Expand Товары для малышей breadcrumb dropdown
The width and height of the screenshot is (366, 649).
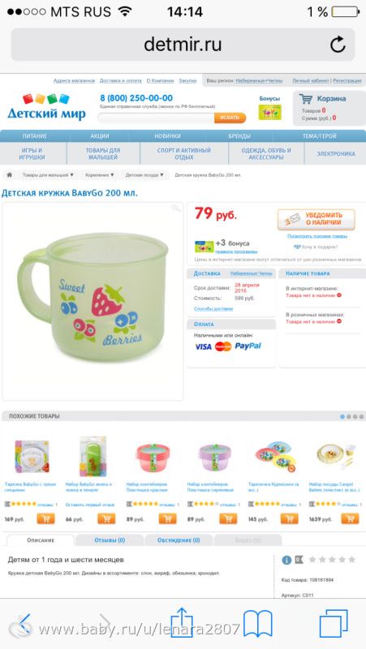[48, 175]
